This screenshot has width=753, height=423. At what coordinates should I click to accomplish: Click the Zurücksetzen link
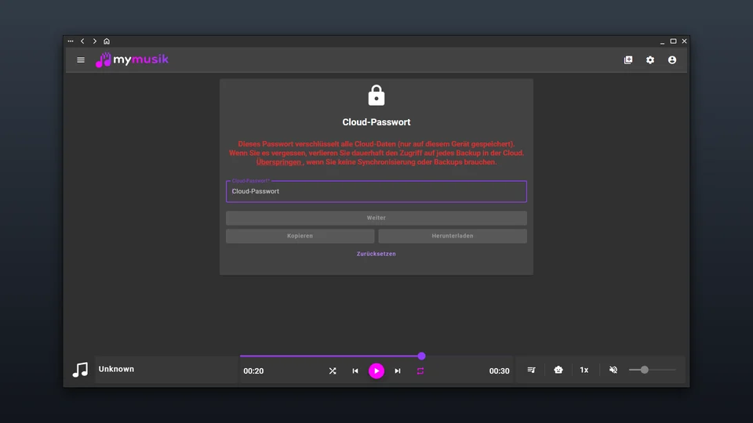point(376,254)
